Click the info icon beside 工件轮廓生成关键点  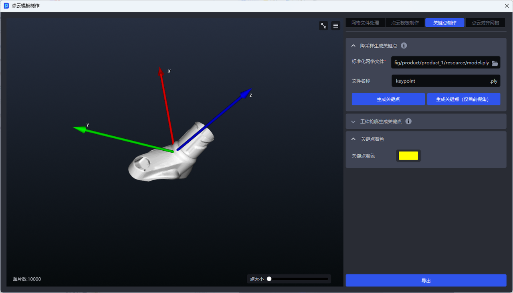(408, 121)
